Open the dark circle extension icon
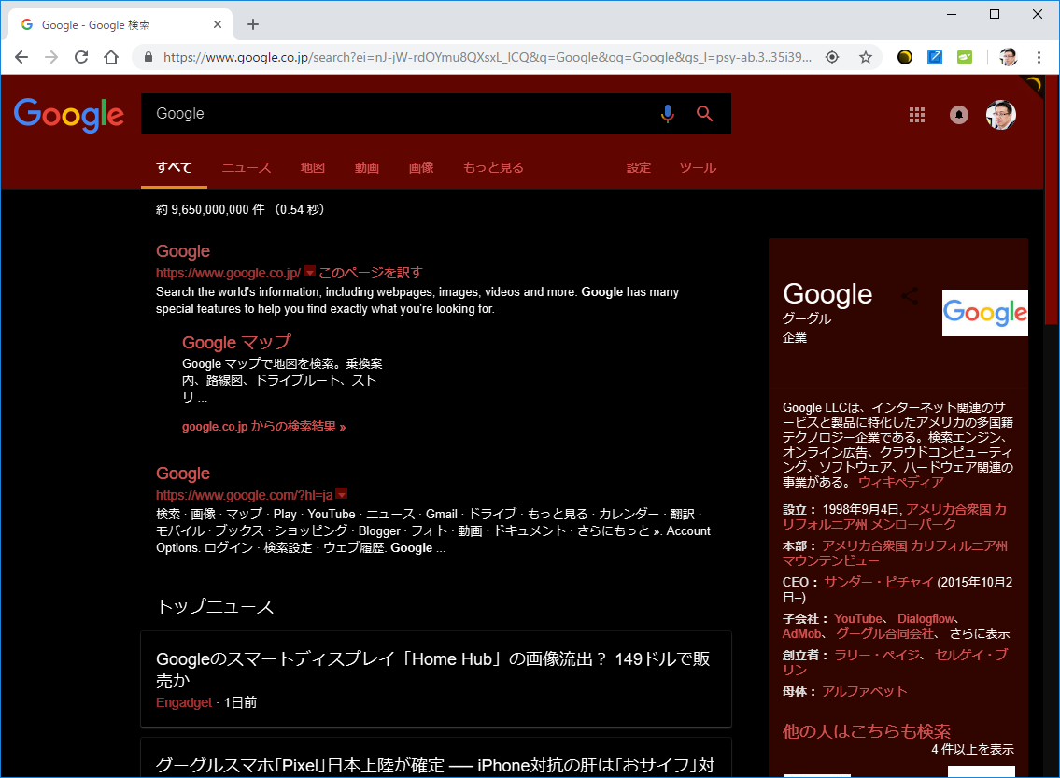 [x=905, y=58]
